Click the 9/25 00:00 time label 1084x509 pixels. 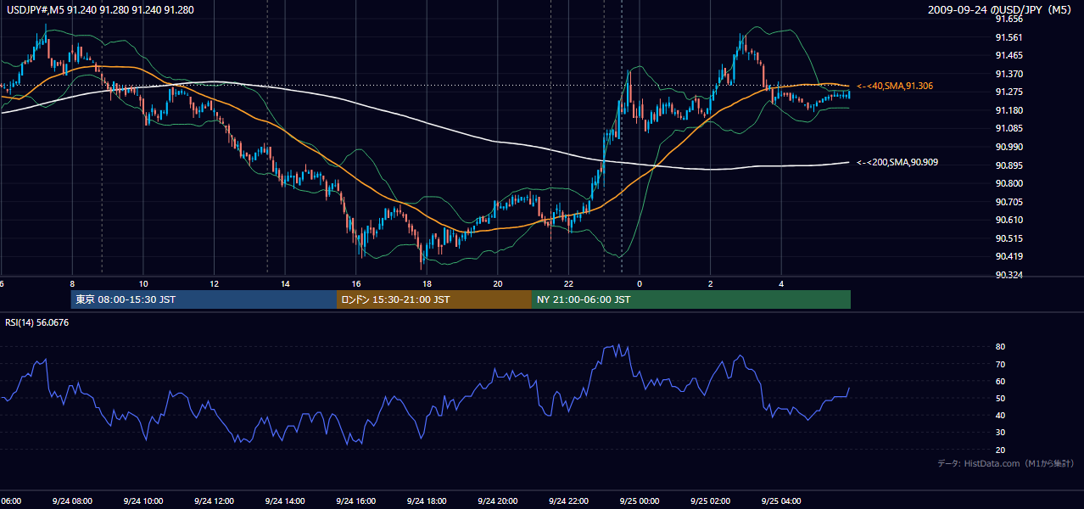640,501
